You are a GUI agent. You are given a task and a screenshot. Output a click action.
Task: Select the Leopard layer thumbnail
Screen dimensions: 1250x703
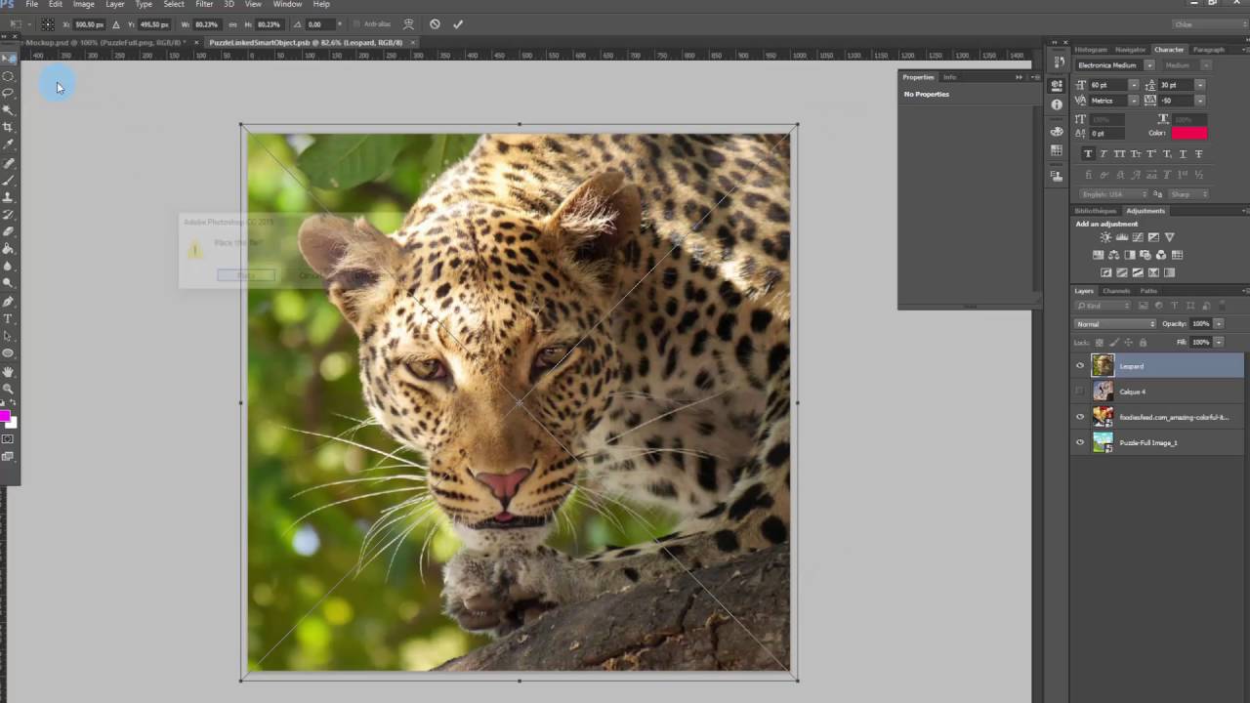tap(1103, 366)
